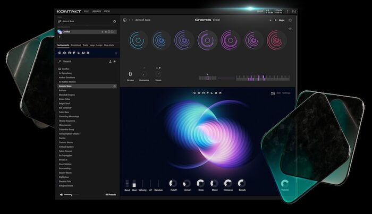
Task: Open the Settings page in Conflux
Action: coord(286,93)
